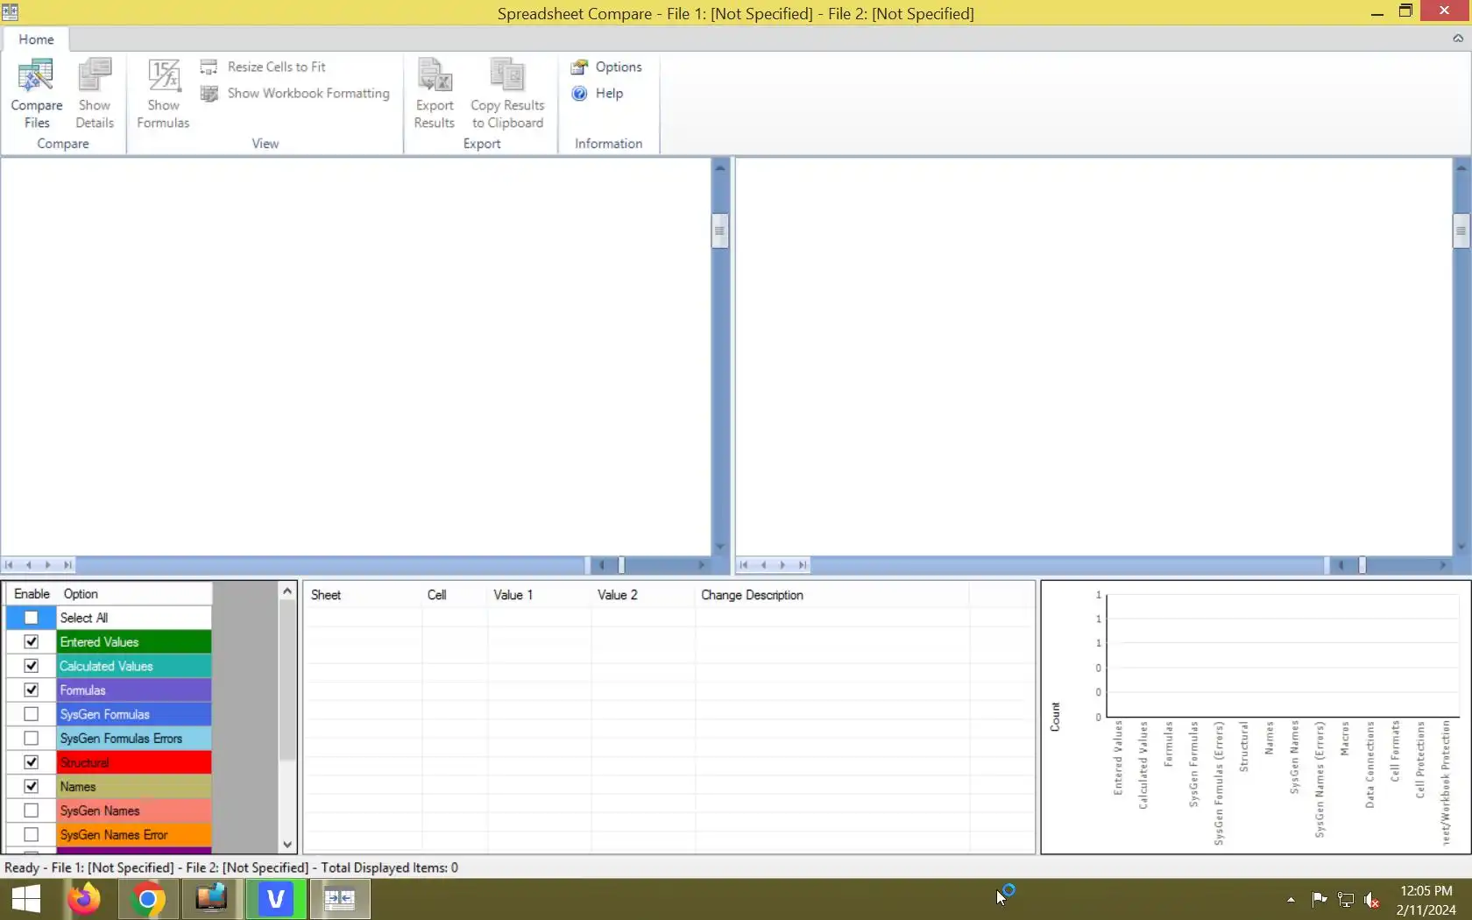Click left pane horizontal scroll right arrow
Viewport: 1472px width, 920px height.
[701, 565]
